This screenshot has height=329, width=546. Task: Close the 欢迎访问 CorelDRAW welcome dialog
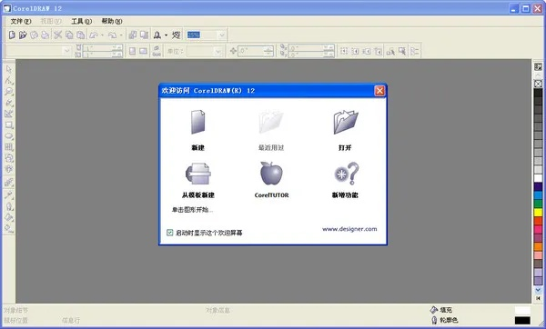point(379,91)
